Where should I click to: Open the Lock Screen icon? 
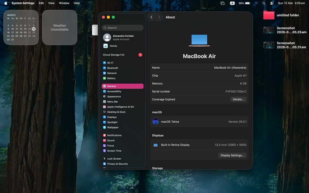[104, 159]
